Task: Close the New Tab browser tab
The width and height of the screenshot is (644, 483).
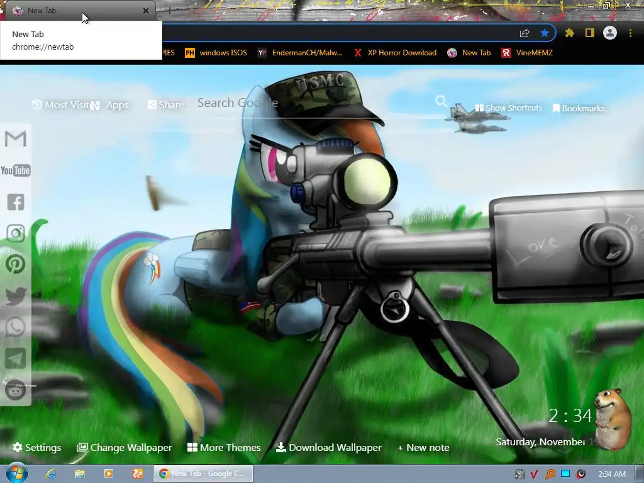Action: (x=146, y=11)
